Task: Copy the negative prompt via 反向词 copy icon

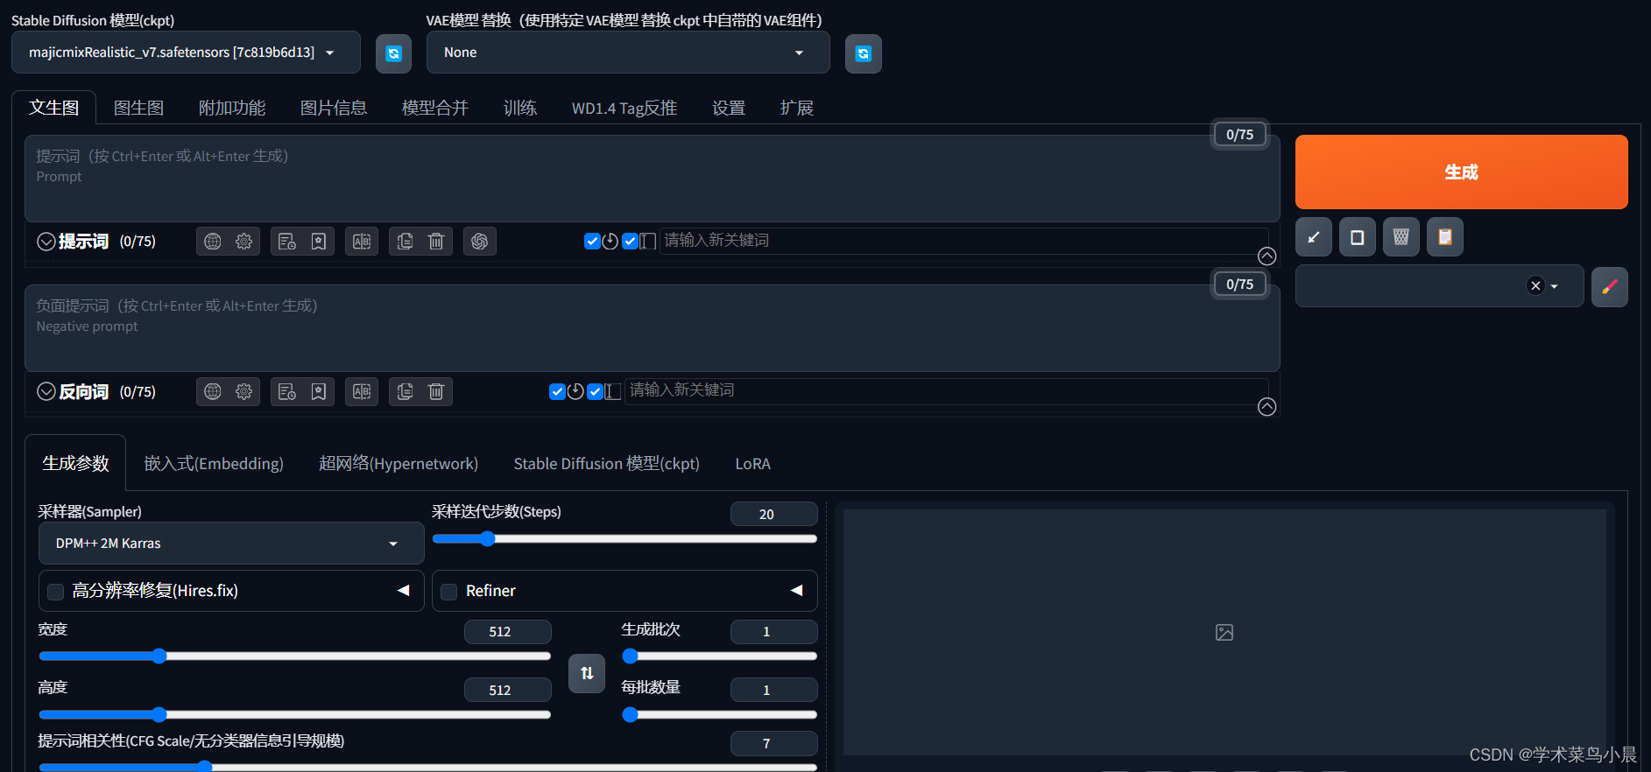Action: tap(405, 392)
